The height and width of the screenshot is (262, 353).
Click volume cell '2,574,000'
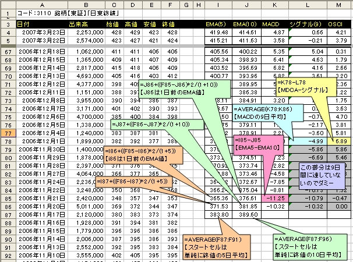click(86, 41)
